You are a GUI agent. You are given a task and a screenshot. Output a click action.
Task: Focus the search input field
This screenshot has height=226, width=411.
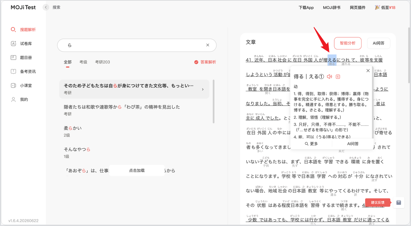click(137, 45)
